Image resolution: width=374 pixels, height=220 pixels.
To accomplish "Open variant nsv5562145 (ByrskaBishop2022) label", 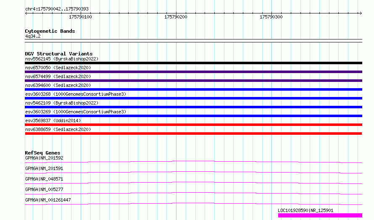I will pos(62,59).
